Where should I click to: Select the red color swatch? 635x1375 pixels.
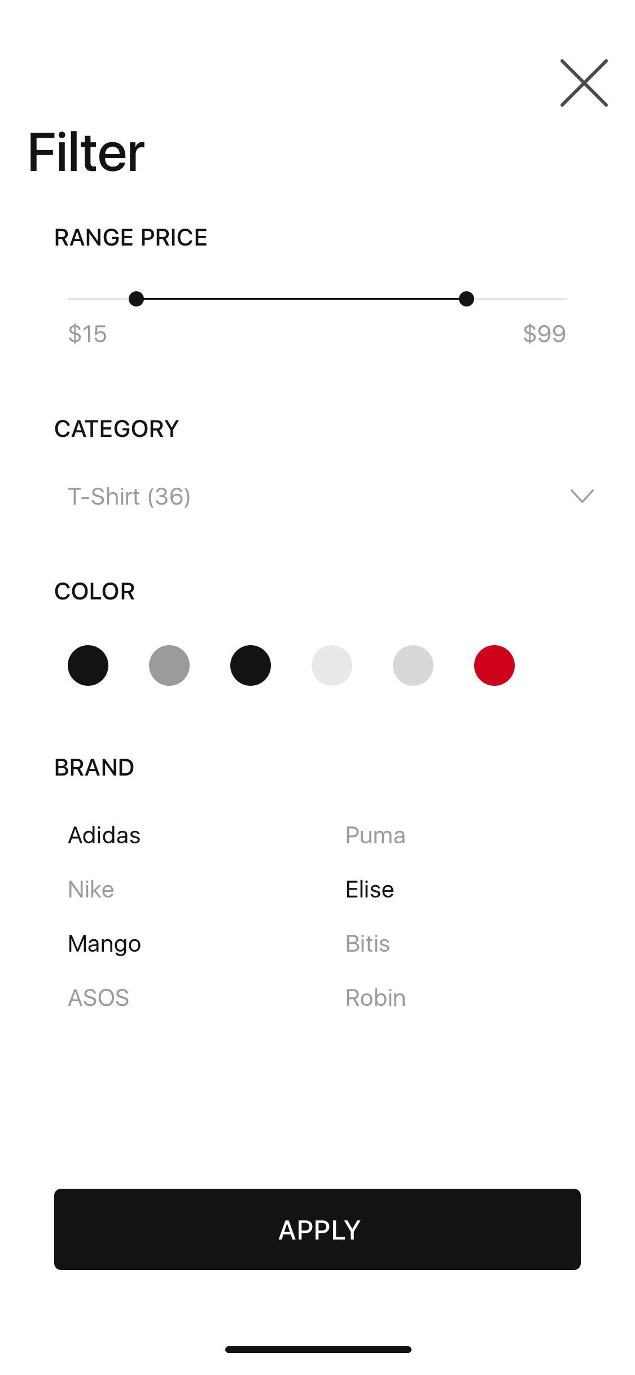494,665
